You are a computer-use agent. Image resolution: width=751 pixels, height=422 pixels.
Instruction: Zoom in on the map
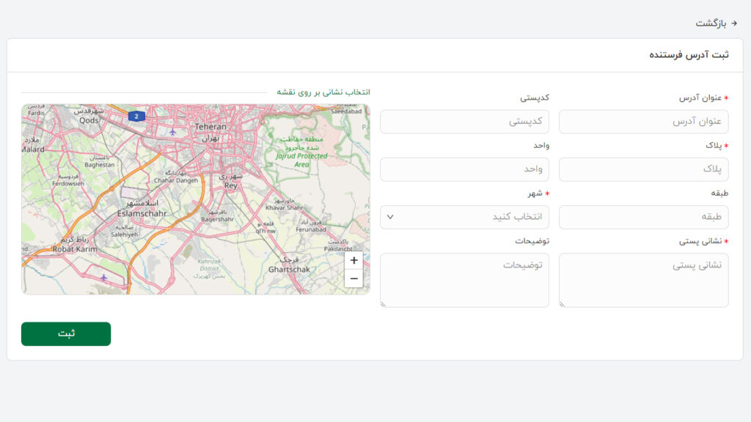coord(353,260)
